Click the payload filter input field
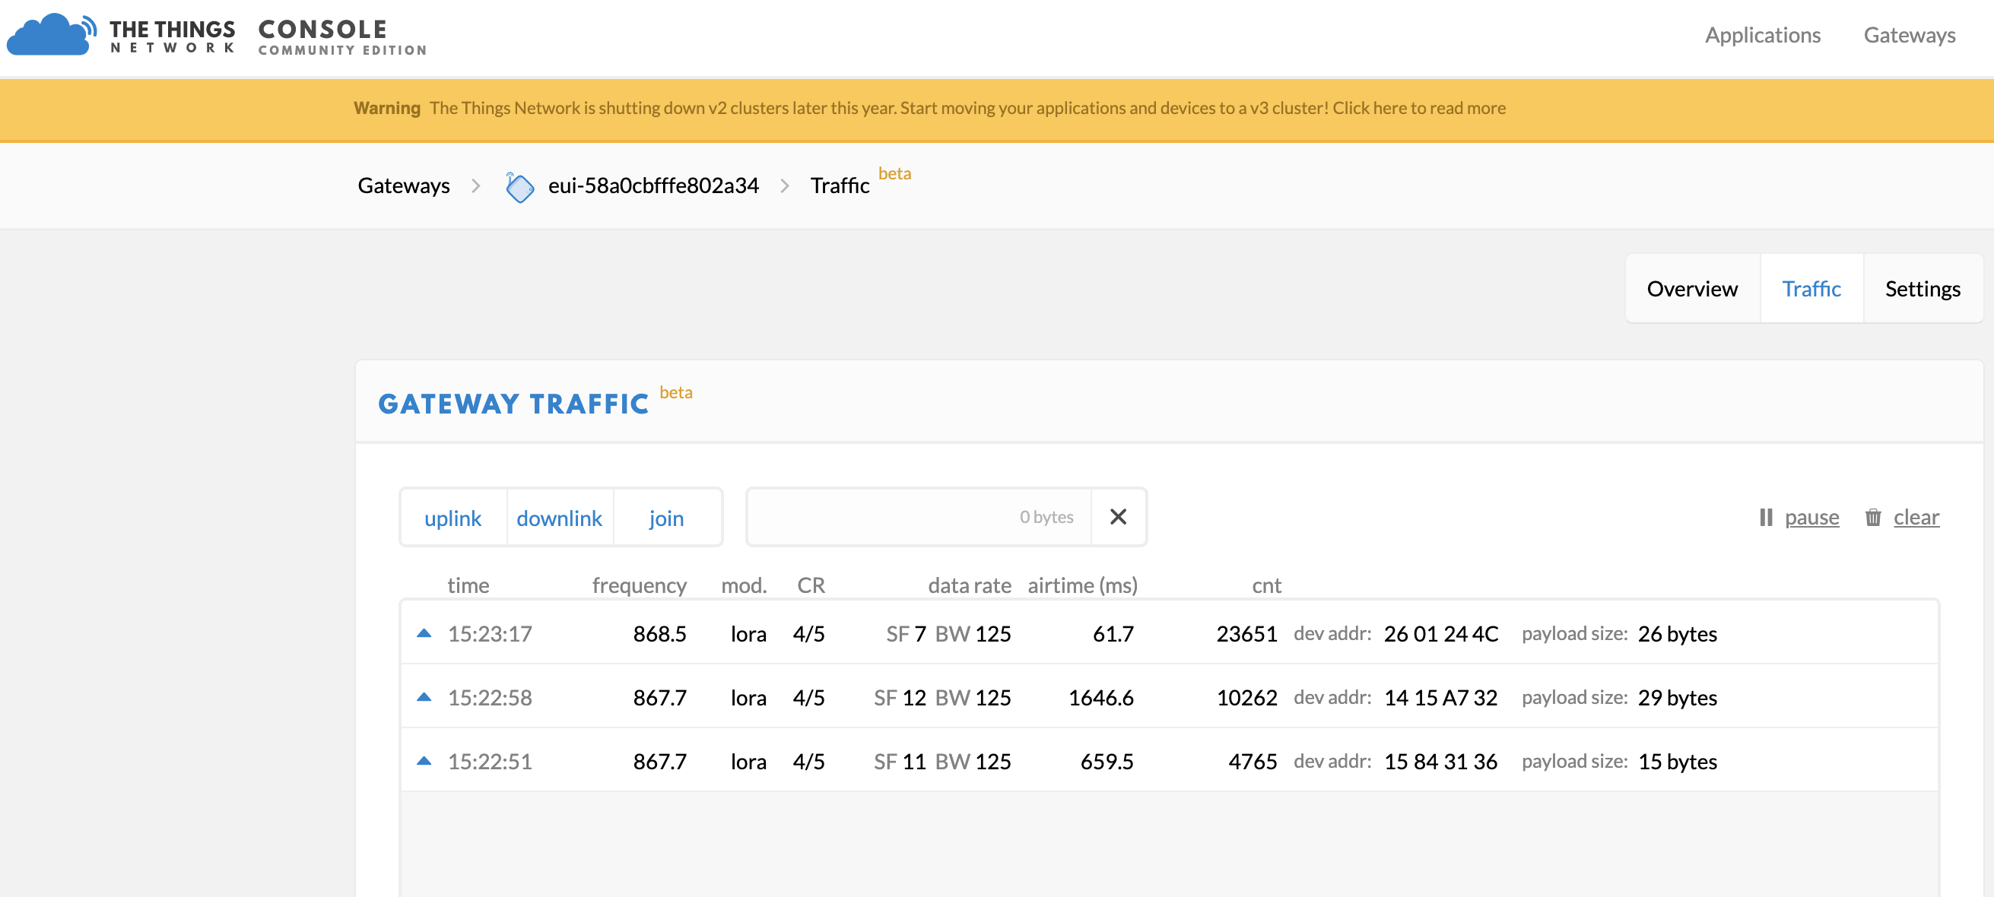 pyautogui.click(x=918, y=517)
